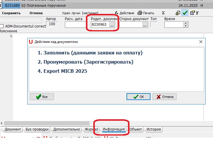Viewport: 213px width, 153px height.
Task: Click 02 Платежные поручения row text
Action: pos(44,6)
